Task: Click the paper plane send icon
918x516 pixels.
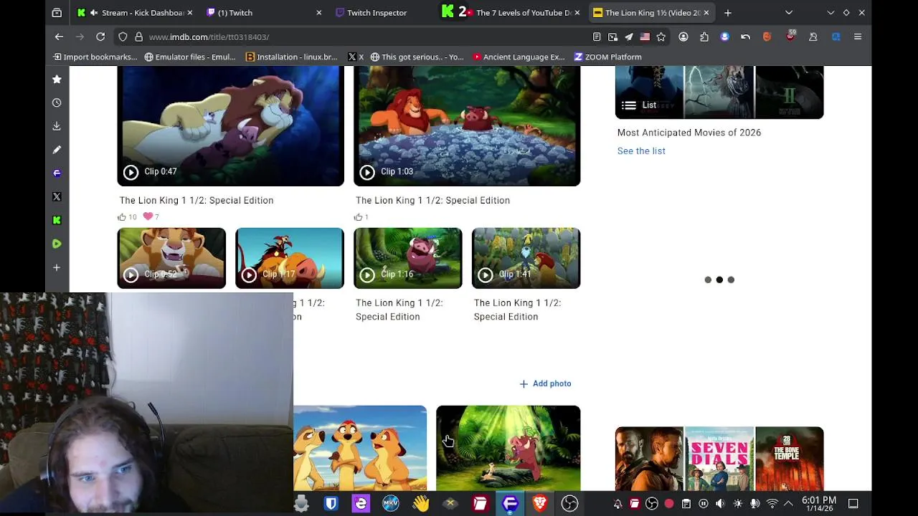Action: coord(629,37)
